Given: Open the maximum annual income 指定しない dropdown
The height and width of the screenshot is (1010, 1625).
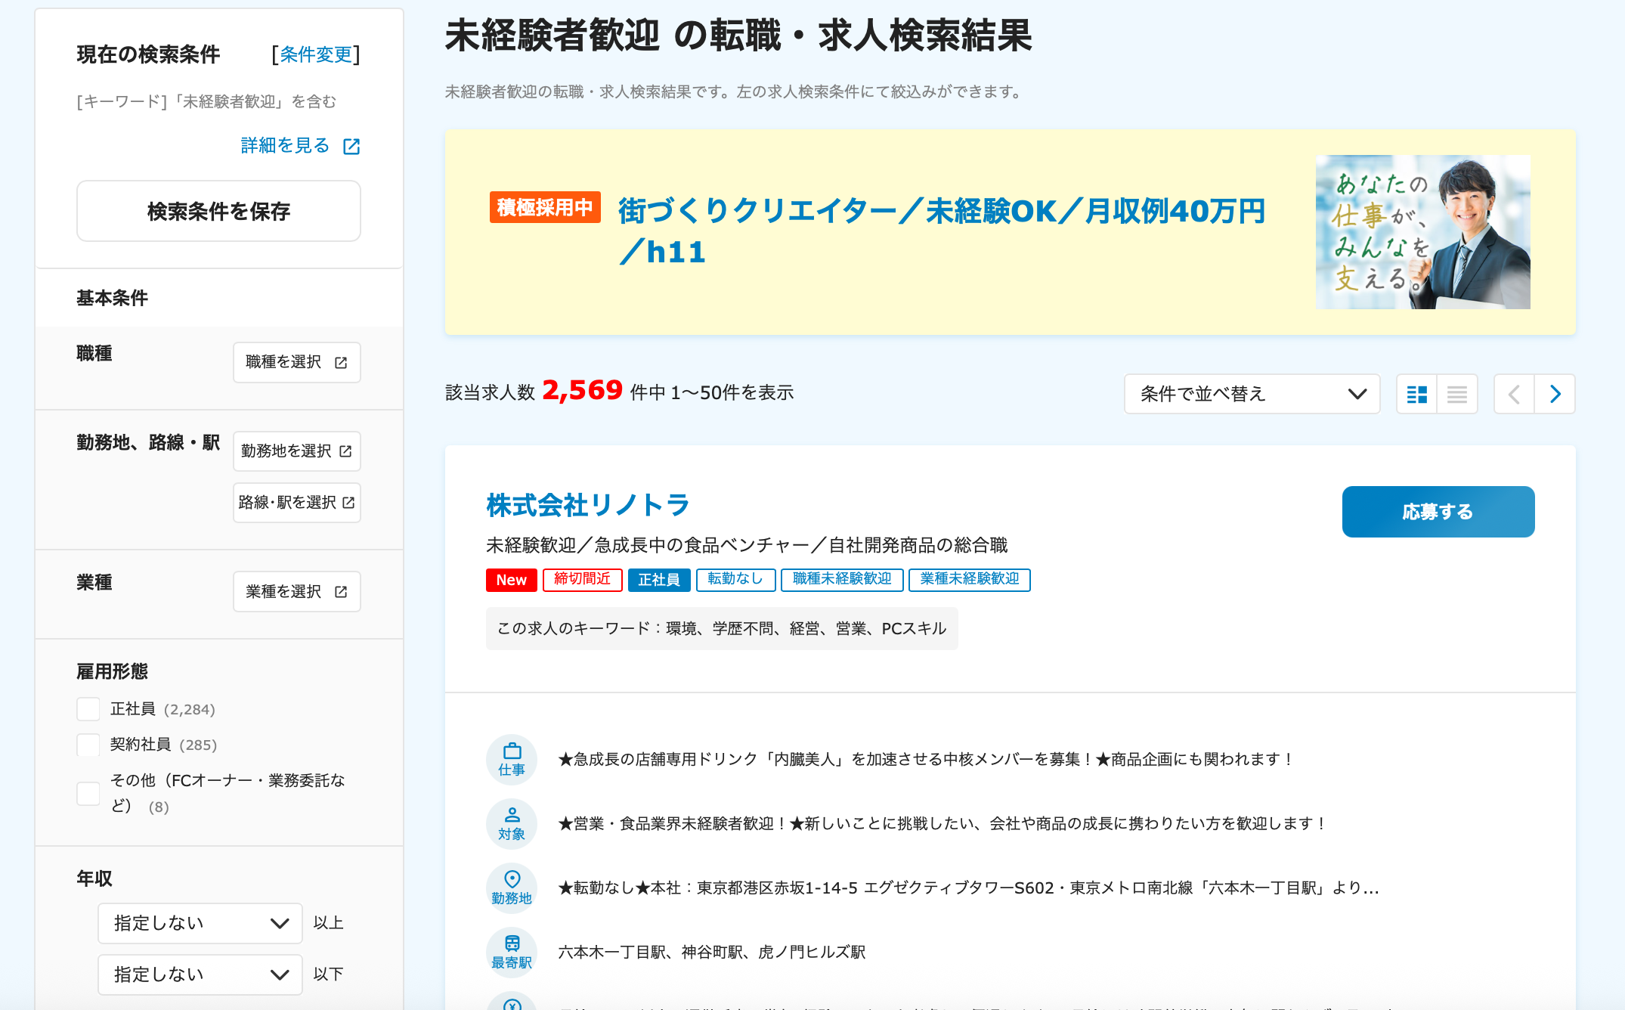Looking at the screenshot, I should point(200,974).
